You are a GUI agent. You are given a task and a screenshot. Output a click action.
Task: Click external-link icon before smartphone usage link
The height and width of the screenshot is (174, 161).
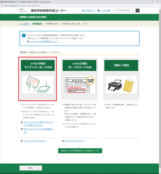click(22, 122)
